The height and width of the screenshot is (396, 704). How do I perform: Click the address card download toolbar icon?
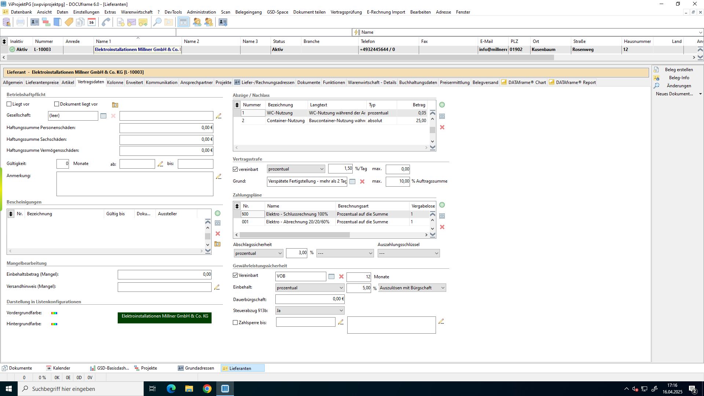223,22
